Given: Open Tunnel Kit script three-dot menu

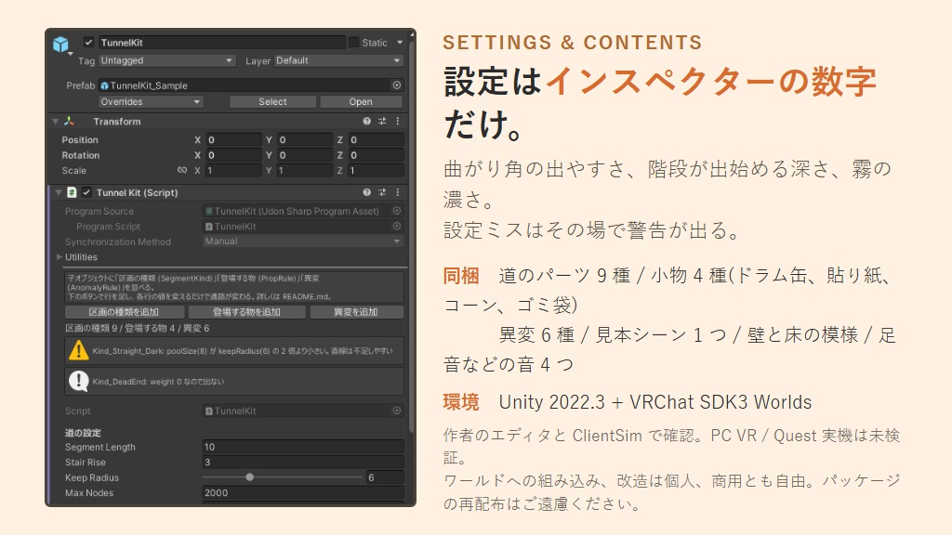Looking at the screenshot, I should (398, 192).
